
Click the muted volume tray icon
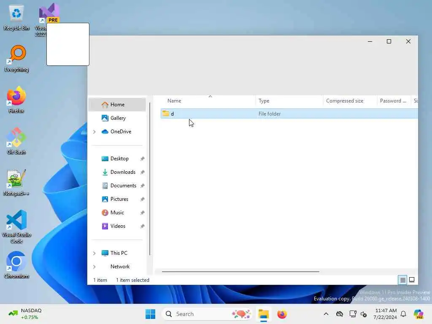point(364,314)
